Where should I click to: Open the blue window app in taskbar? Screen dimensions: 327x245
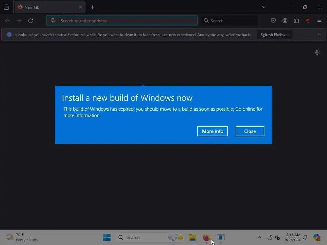pyautogui.click(x=221, y=237)
